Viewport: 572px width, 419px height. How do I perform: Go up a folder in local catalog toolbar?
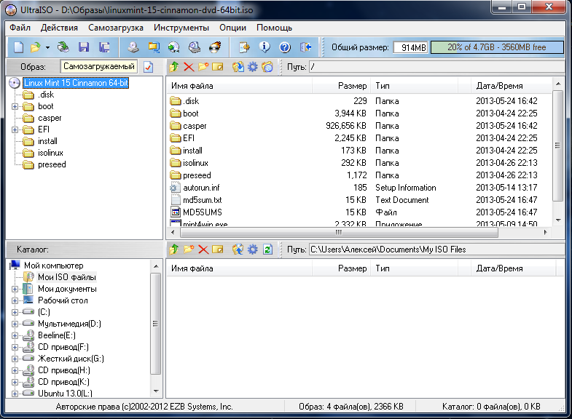174,250
